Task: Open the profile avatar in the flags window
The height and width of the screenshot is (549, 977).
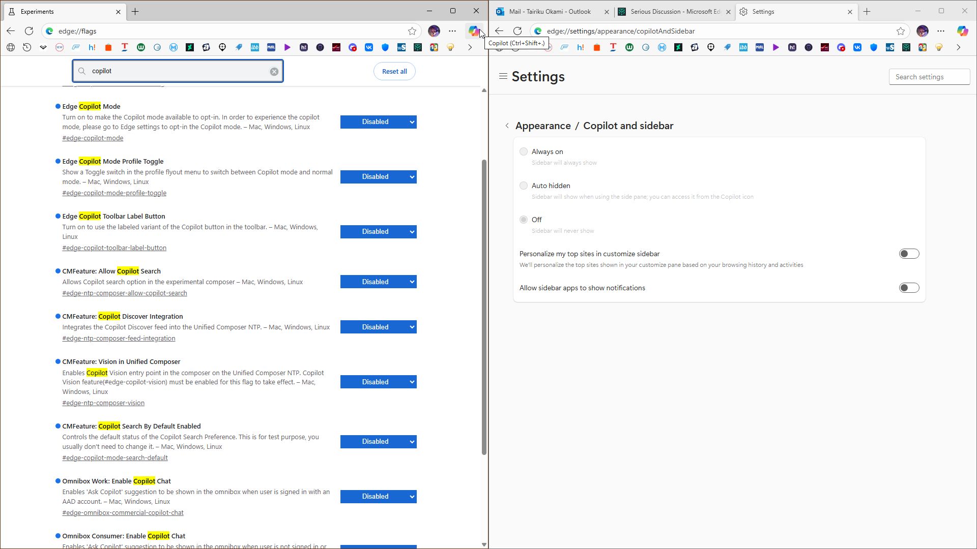Action: click(434, 31)
